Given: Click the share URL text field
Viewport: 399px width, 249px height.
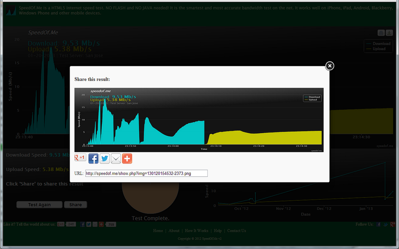Looking at the screenshot, I should (146, 173).
